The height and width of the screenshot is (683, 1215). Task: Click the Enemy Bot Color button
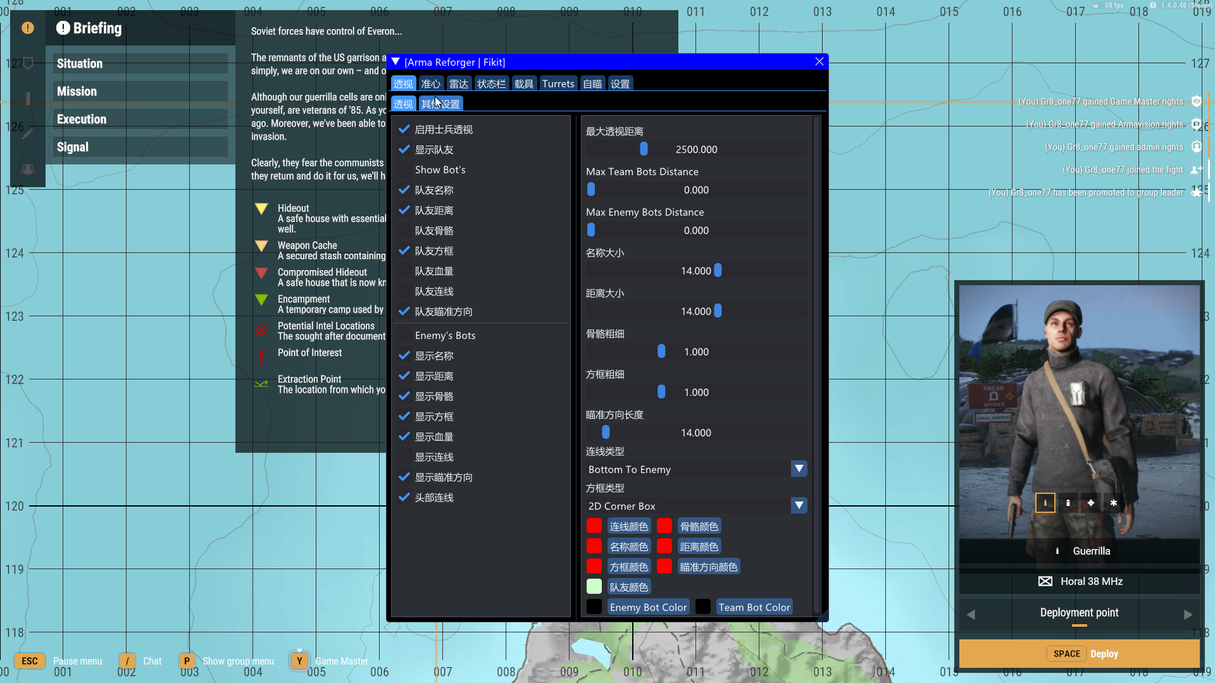tap(648, 607)
